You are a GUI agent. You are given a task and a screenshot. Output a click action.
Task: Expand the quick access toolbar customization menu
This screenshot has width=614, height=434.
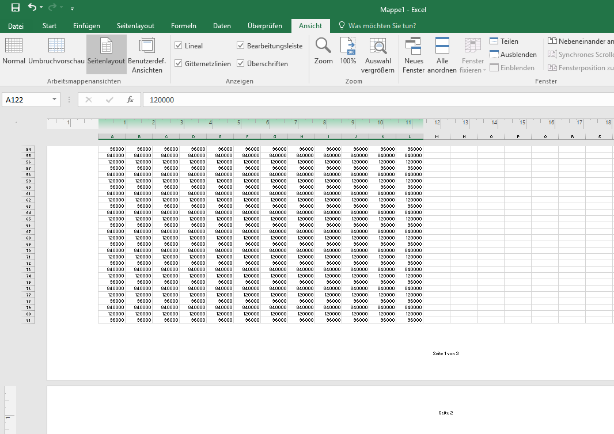pyautogui.click(x=72, y=9)
